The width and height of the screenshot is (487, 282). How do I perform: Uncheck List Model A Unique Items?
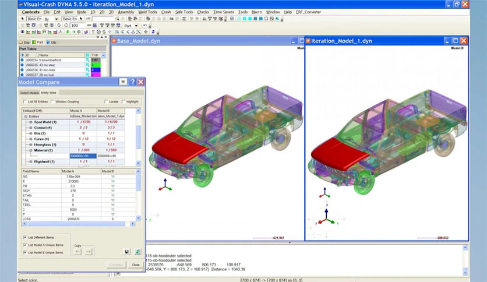tap(25, 245)
